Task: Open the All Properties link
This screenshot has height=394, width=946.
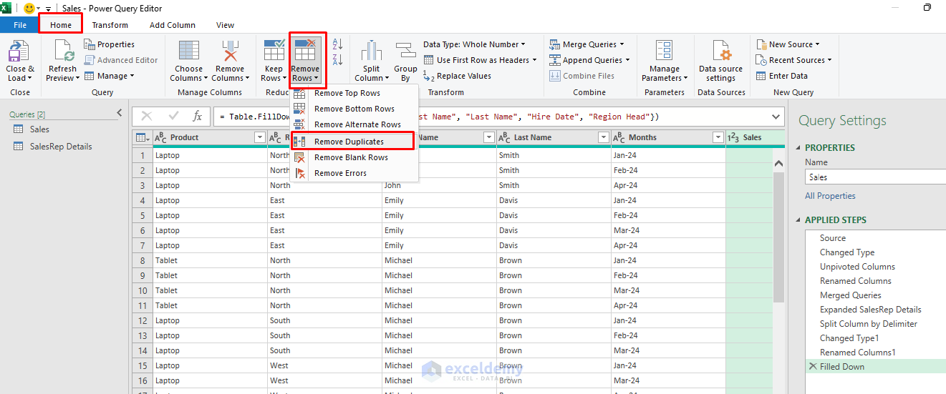Action: [x=830, y=196]
